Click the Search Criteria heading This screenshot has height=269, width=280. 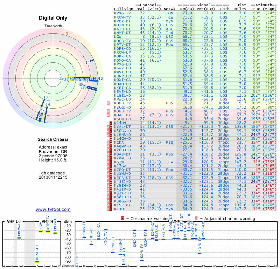53,140
